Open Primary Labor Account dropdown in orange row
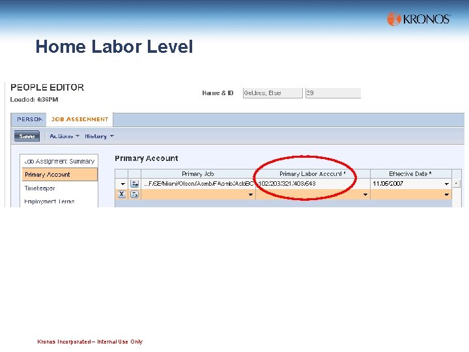This screenshot has height=352, width=469. 365,194
